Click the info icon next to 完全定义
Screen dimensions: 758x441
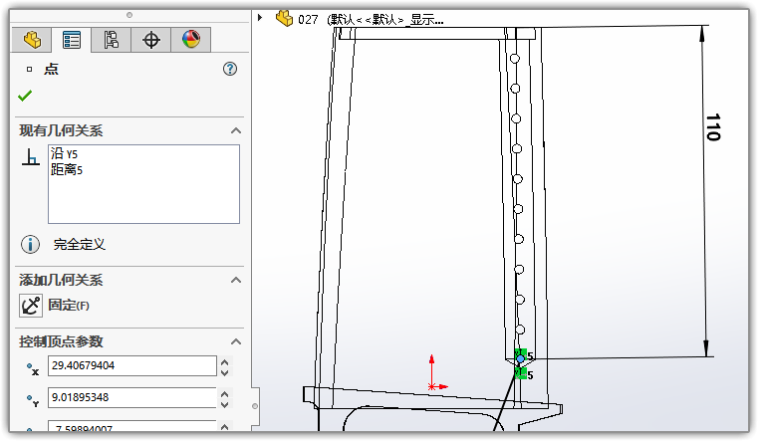pos(30,245)
